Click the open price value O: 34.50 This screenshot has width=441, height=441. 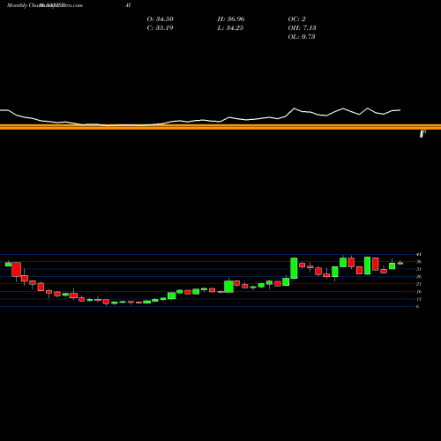coord(161,19)
